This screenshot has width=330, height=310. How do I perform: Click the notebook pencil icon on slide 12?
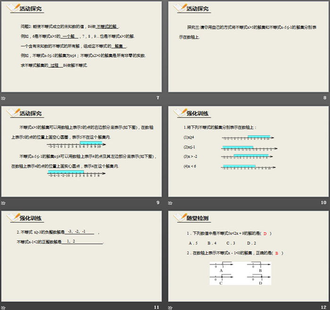[x=180, y=218]
